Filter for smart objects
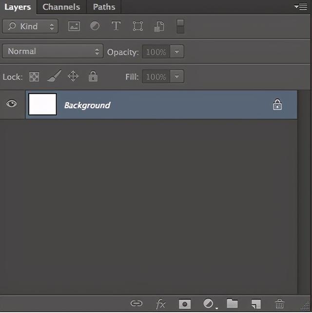The width and height of the screenshot is (312, 313). point(159,26)
